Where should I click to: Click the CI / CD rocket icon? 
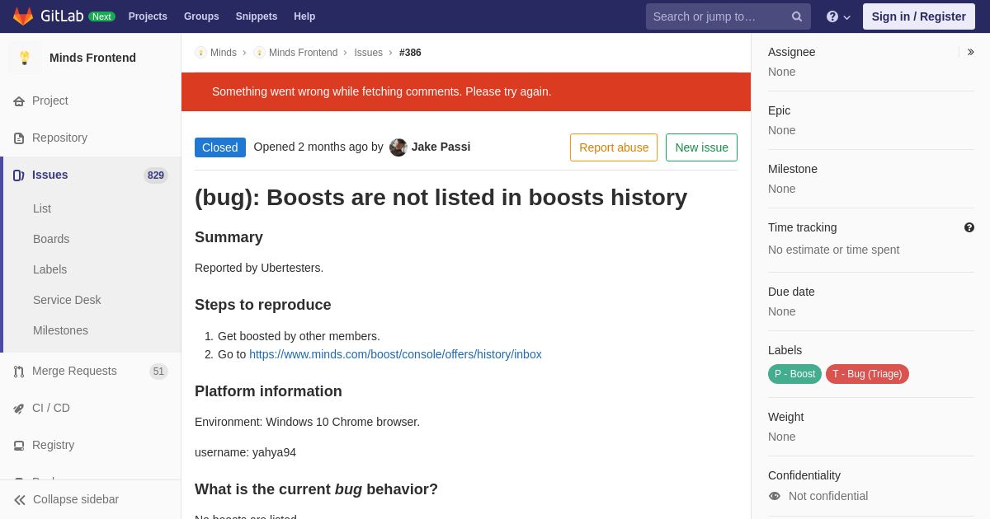pos(19,409)
